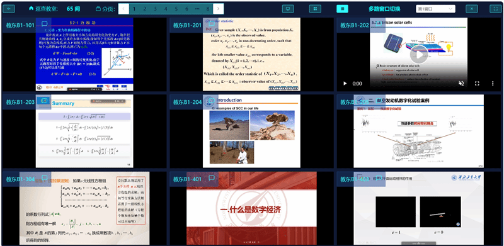504x246 pixels.
Task: Make the 教东B1-202 video fullscreen
Action: [x=477, y=84]
